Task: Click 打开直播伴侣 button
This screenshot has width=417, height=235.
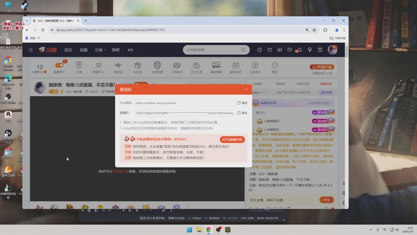Action: point(232,139)
